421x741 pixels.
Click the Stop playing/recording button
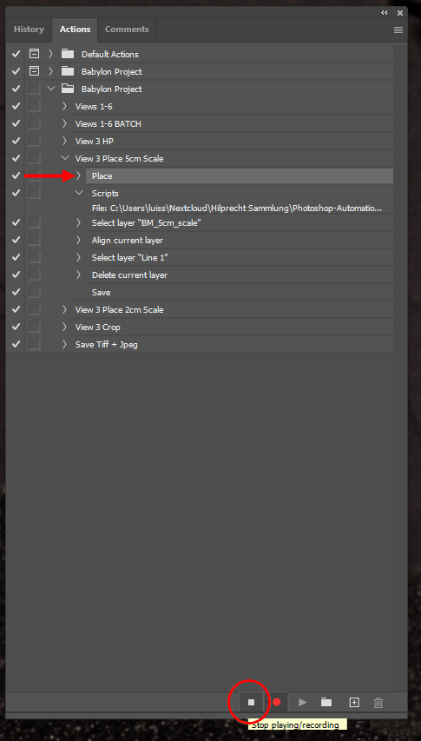251,702
